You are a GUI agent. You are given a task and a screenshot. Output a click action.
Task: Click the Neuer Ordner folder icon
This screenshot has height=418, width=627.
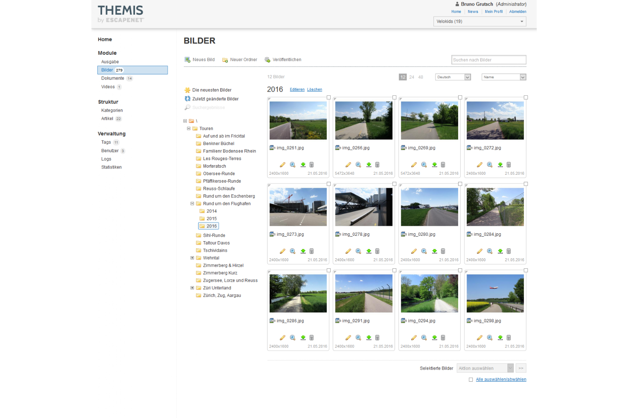coord(225,60)
